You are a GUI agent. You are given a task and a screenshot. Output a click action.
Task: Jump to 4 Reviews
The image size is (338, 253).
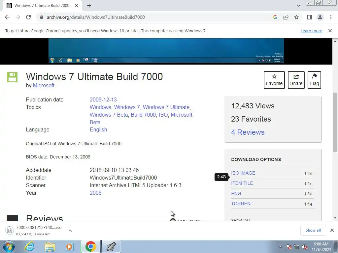point(248,132)
